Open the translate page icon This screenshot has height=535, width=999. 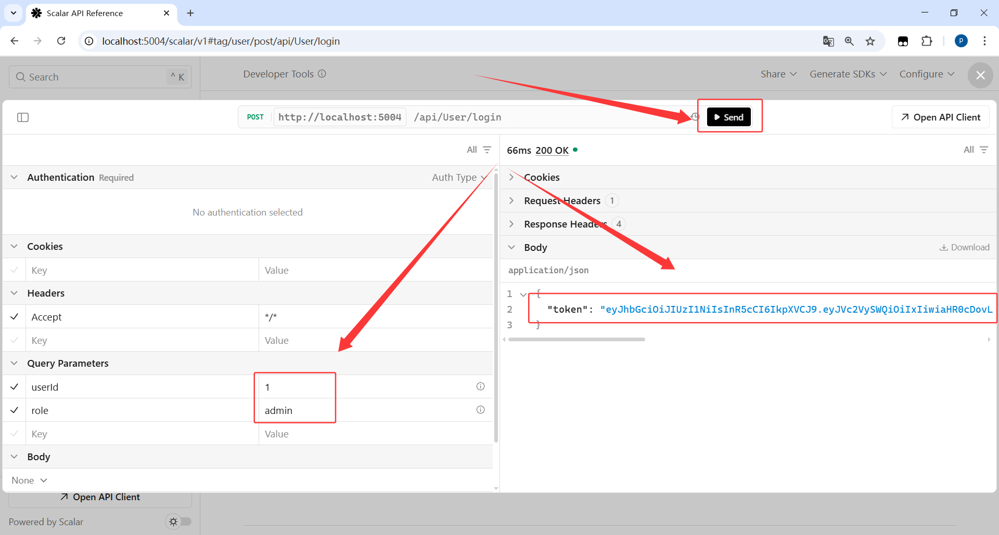(x=828, y=41)
